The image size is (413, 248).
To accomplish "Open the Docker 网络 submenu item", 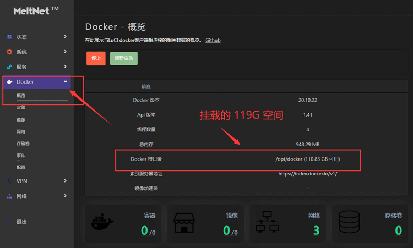I will pos(21,131).
